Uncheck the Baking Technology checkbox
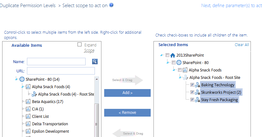This screenshot has height=137, width=262. pos(192,85)
